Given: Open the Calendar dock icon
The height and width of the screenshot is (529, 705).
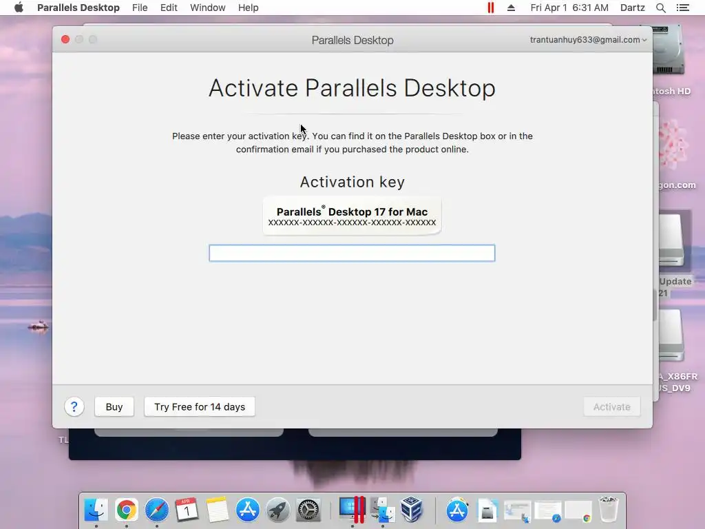Looking at the screenshot, I should click(187, 510).
